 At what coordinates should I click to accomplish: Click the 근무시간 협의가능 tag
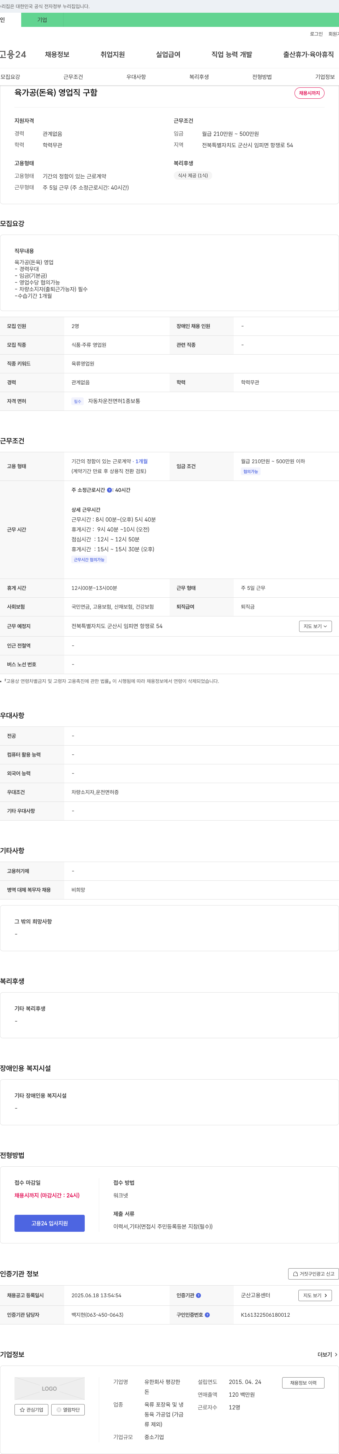[x=89, y=560]
